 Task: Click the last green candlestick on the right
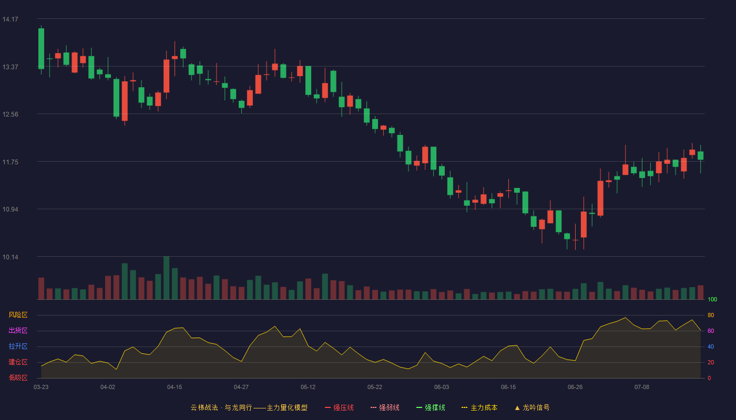point(700,155)
